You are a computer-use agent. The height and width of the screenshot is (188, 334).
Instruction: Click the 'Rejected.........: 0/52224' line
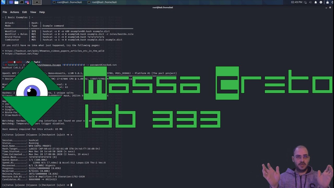point(26,171)
